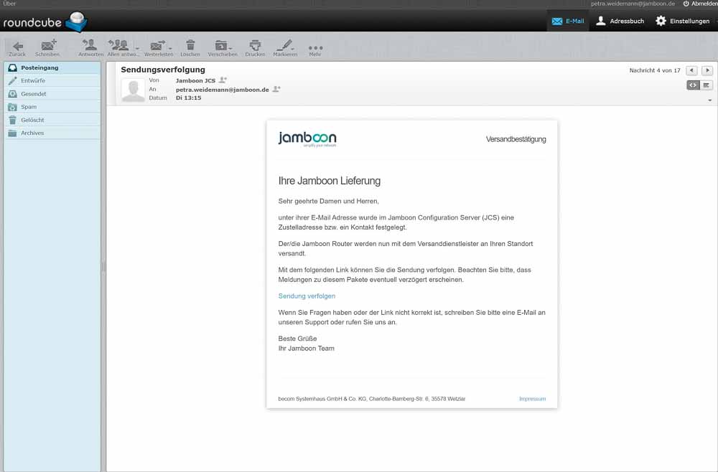The image size is (718, 472).
Task: Click the roundcube logo
Action: coord(45,22)
